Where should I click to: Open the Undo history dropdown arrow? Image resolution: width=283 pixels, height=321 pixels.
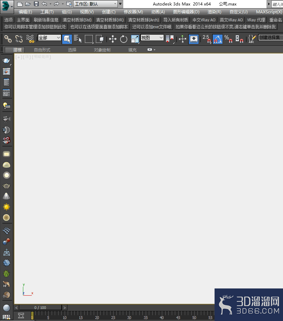coord(50,4)
